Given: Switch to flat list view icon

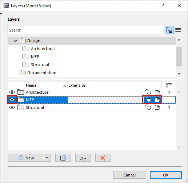Looking at the screenshot, I should coord(178,30).
